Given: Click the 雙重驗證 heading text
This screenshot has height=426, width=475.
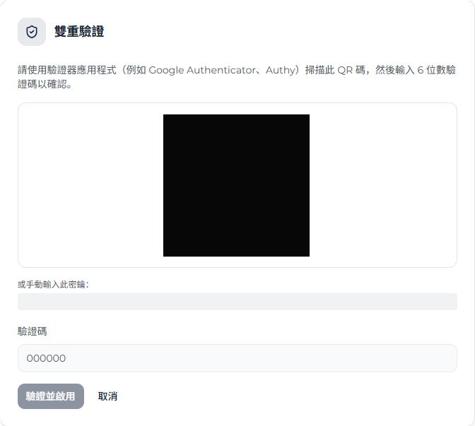Looking at the screenshot, I should [x=79, y=32].
